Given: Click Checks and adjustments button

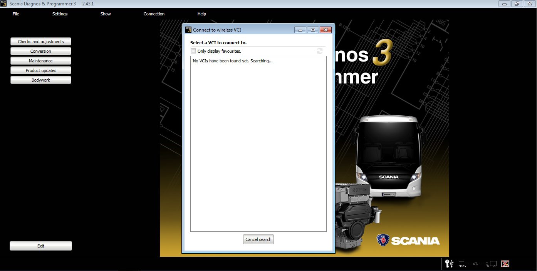Looking at the screenshot, I should [x=41, y=42].
